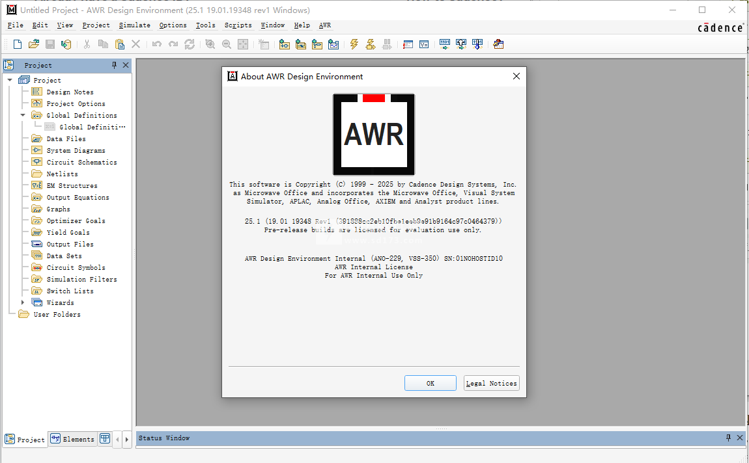Click the Open Project folder icon
This screenshot has height=463, width=749.
(34, 44)
